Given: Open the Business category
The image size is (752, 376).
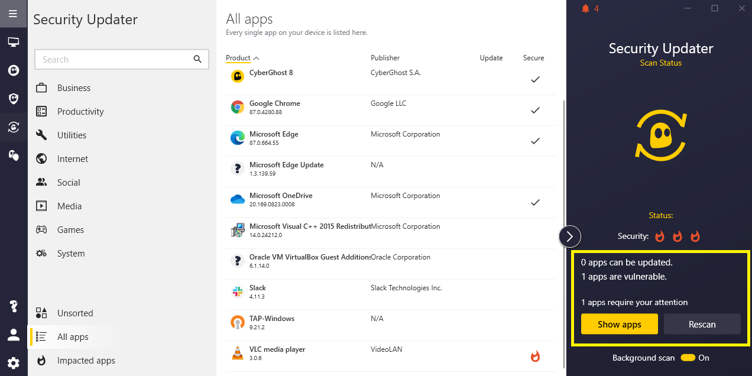Looking at the screenshot, I should click(74, 88).
